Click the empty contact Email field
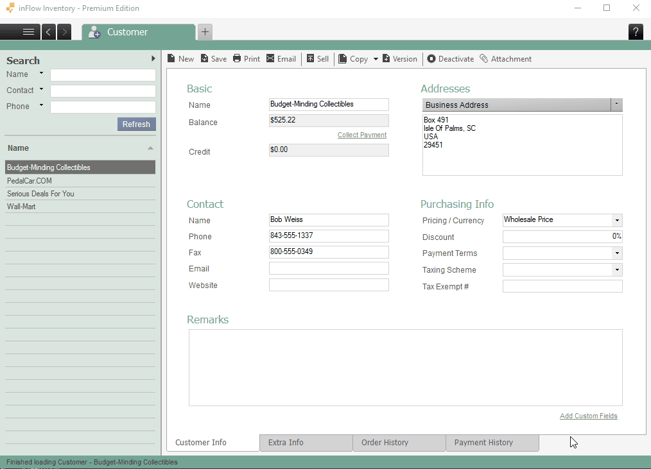The height and width of the screenshot is (469, 651). tap(329, 268)
